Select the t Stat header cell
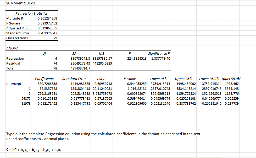The height and width of the screenshot is (158, 256). click(102, 79)
